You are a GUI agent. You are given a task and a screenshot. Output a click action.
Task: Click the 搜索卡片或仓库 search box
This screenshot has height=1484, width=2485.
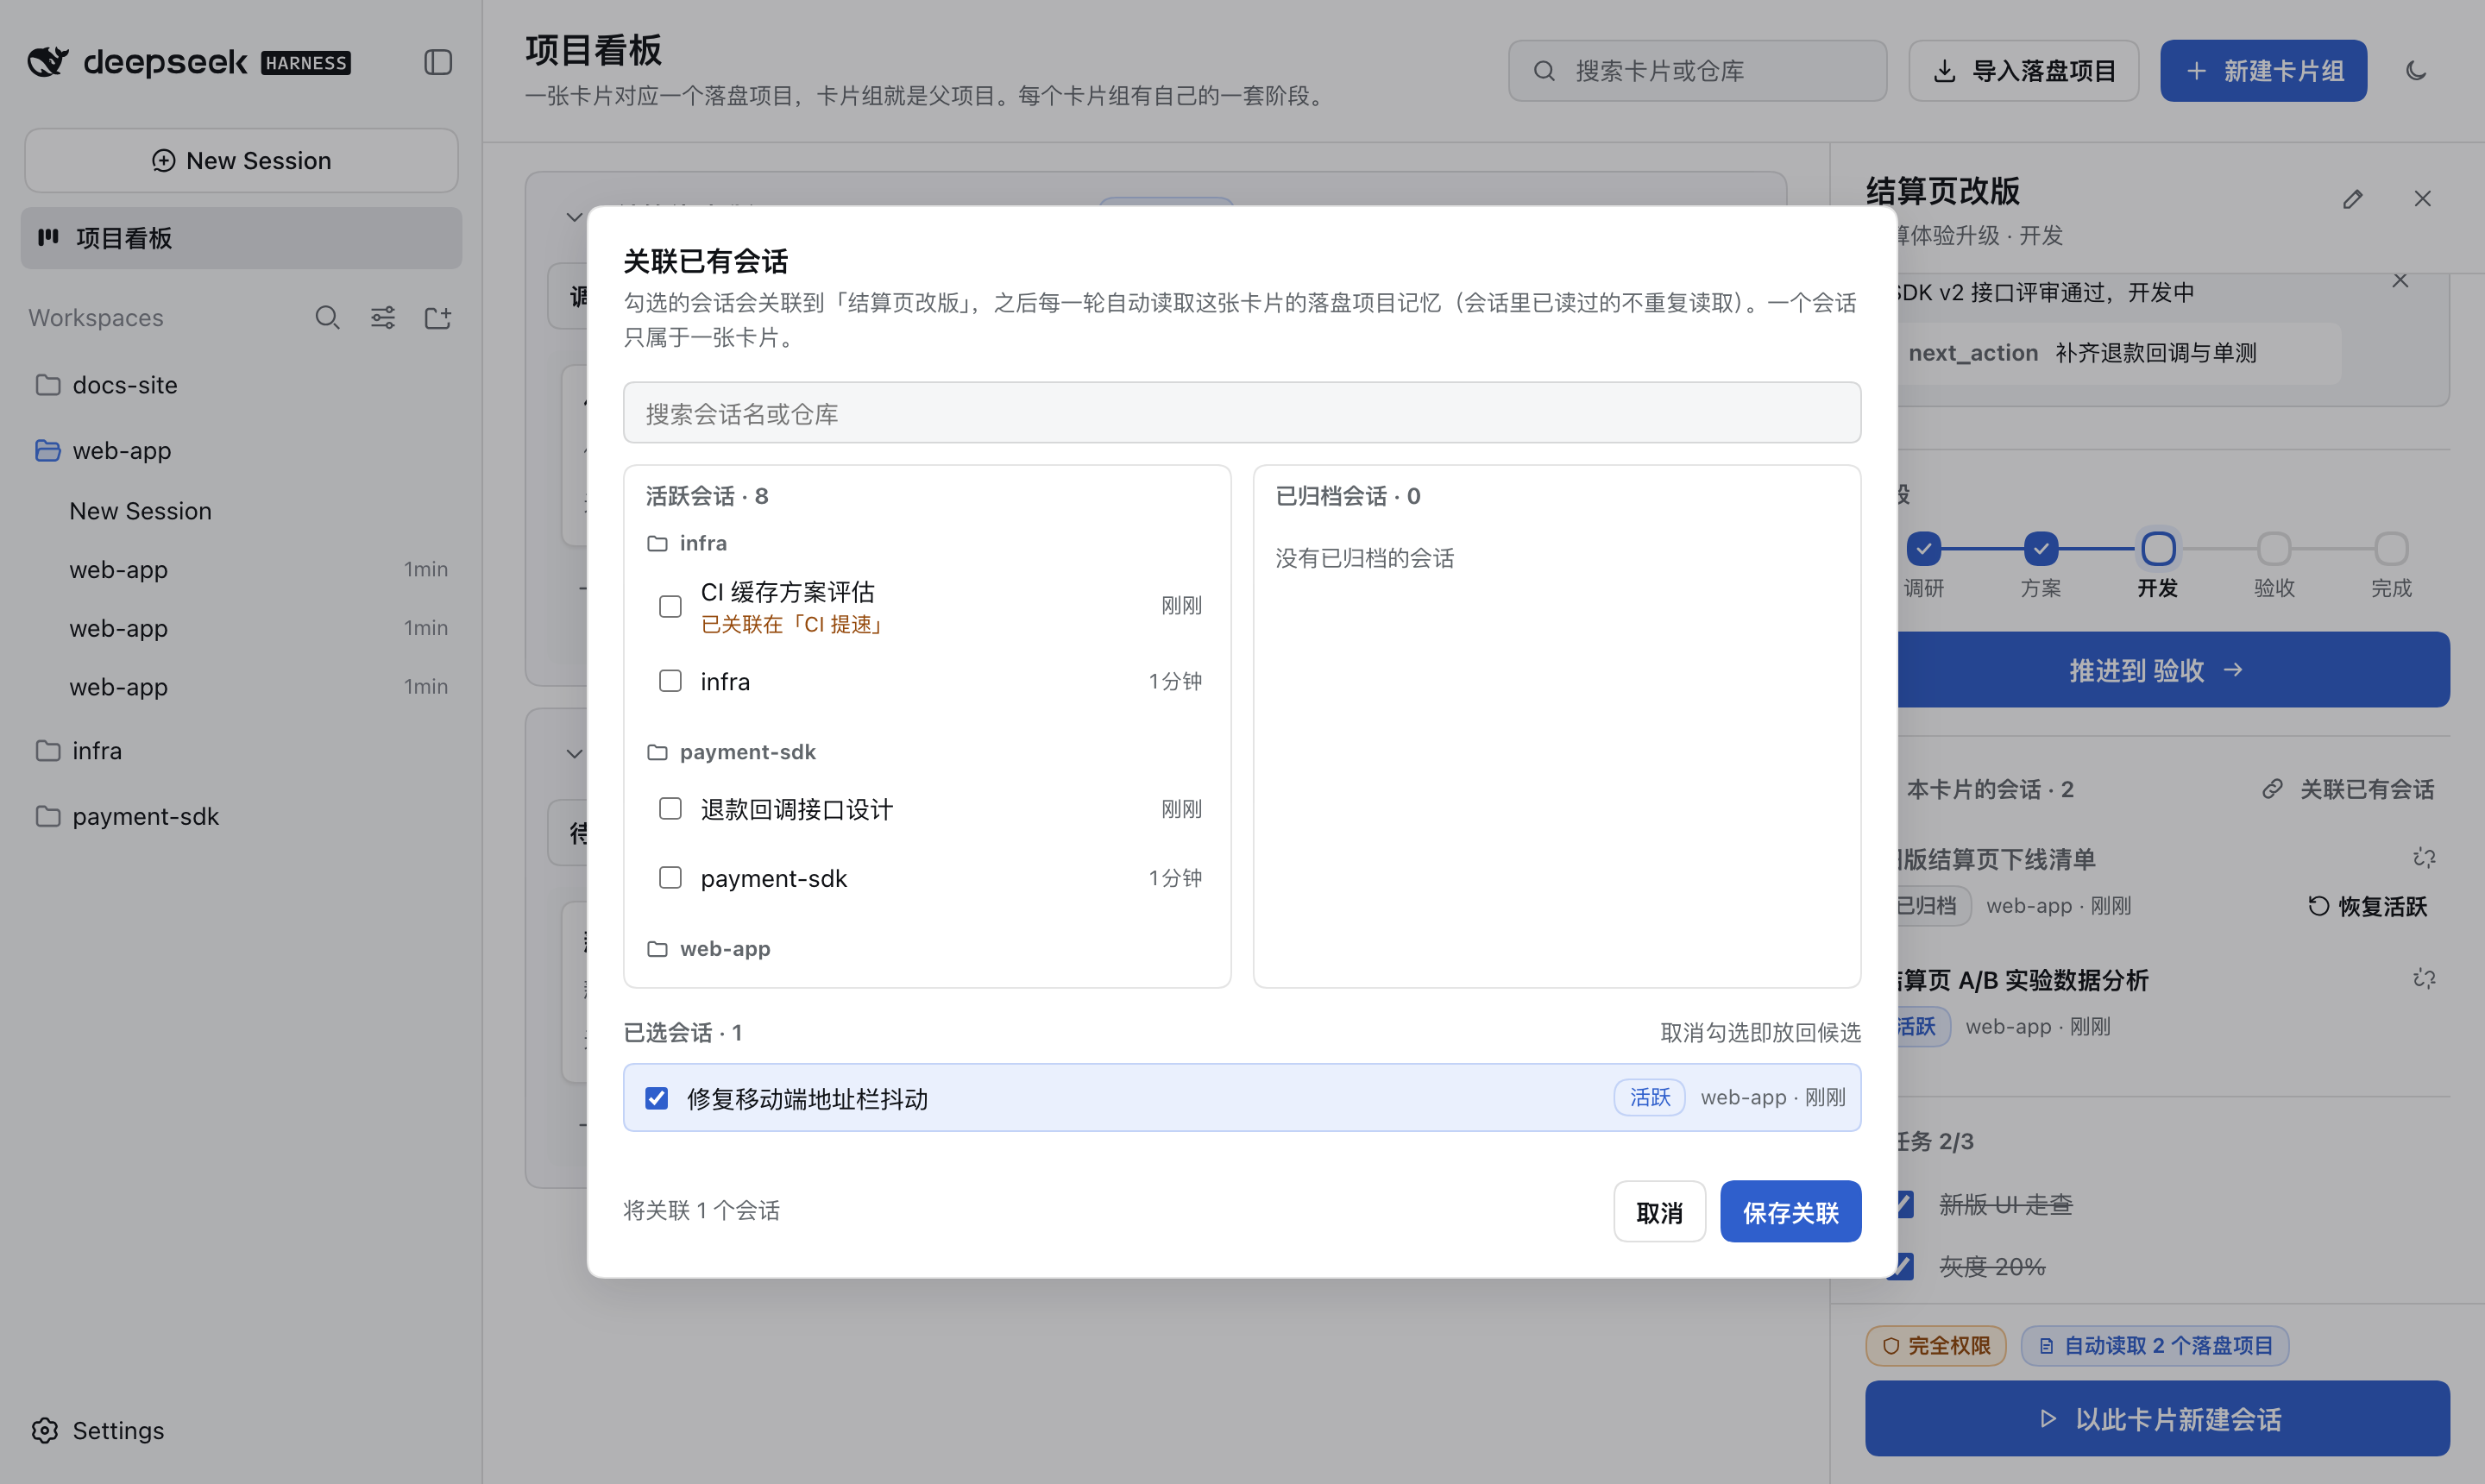[1697, 71]
